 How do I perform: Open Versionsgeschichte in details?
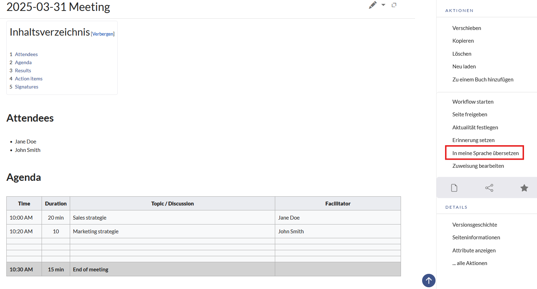click(x=474, y=225)
